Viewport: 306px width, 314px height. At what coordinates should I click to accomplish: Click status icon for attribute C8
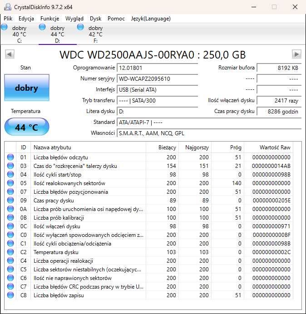(10, 295)
